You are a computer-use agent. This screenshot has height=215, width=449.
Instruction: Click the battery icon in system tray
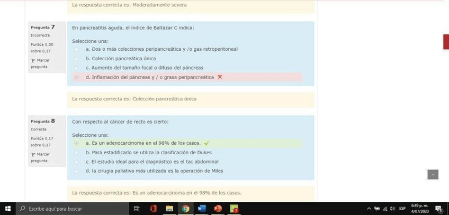coord(377,209)
